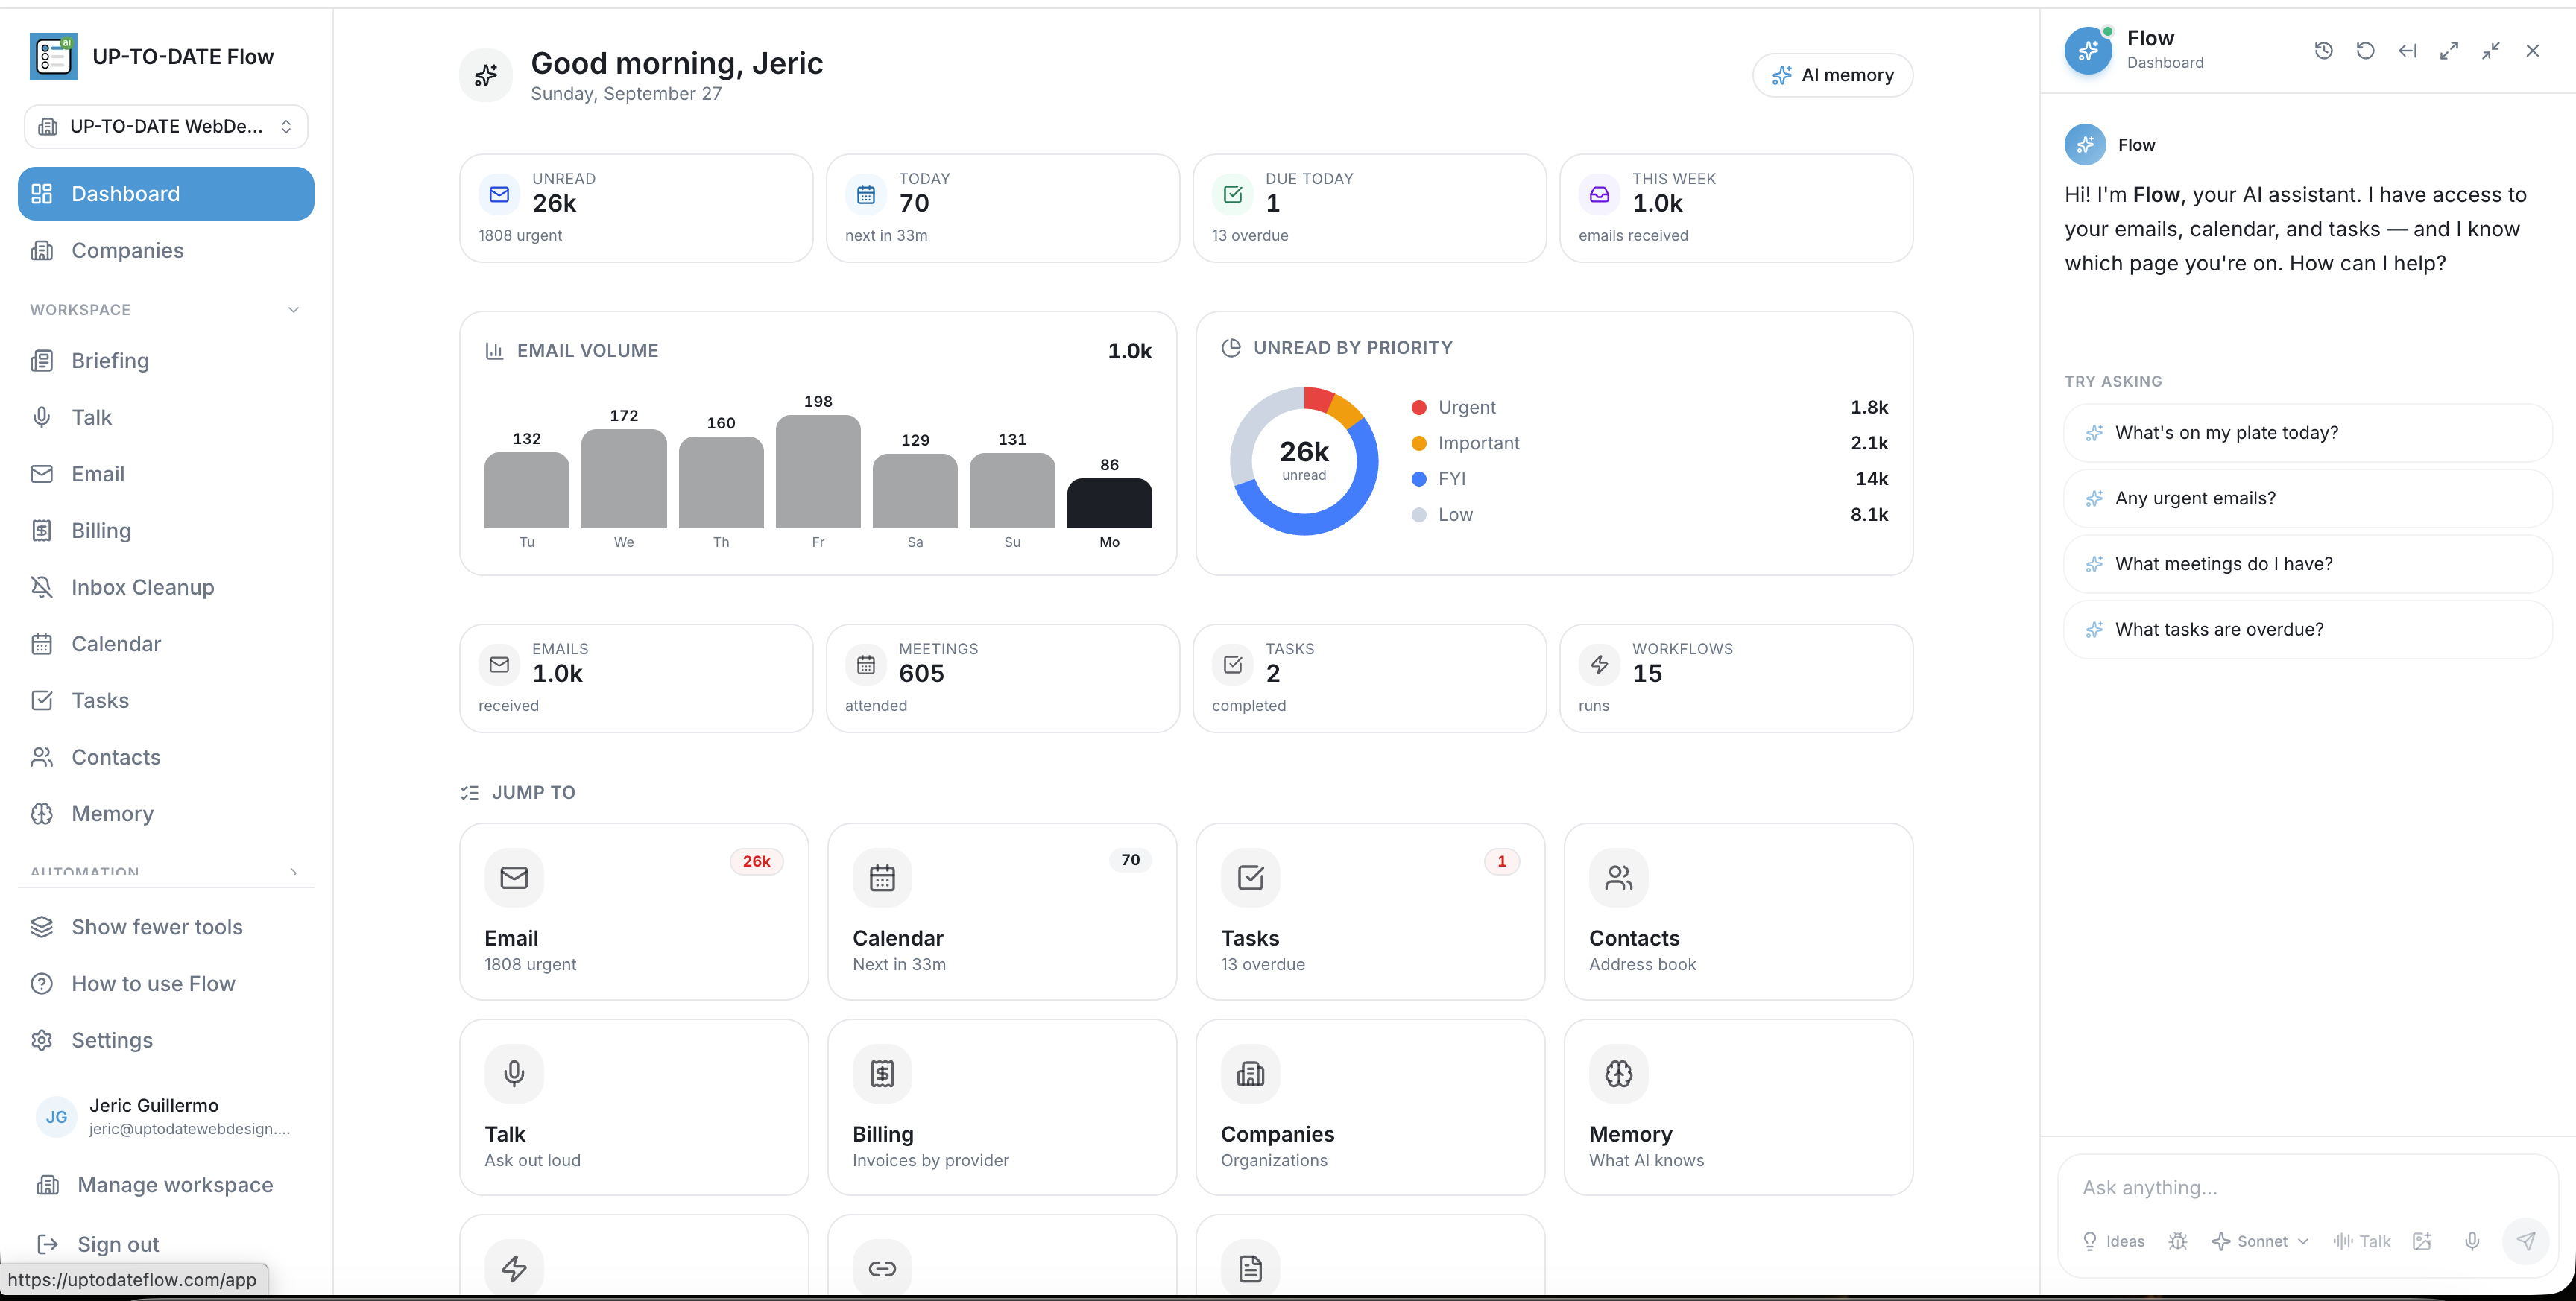
Task: Open the Sonnet model dropdown
Action: coord(2260,1241)
